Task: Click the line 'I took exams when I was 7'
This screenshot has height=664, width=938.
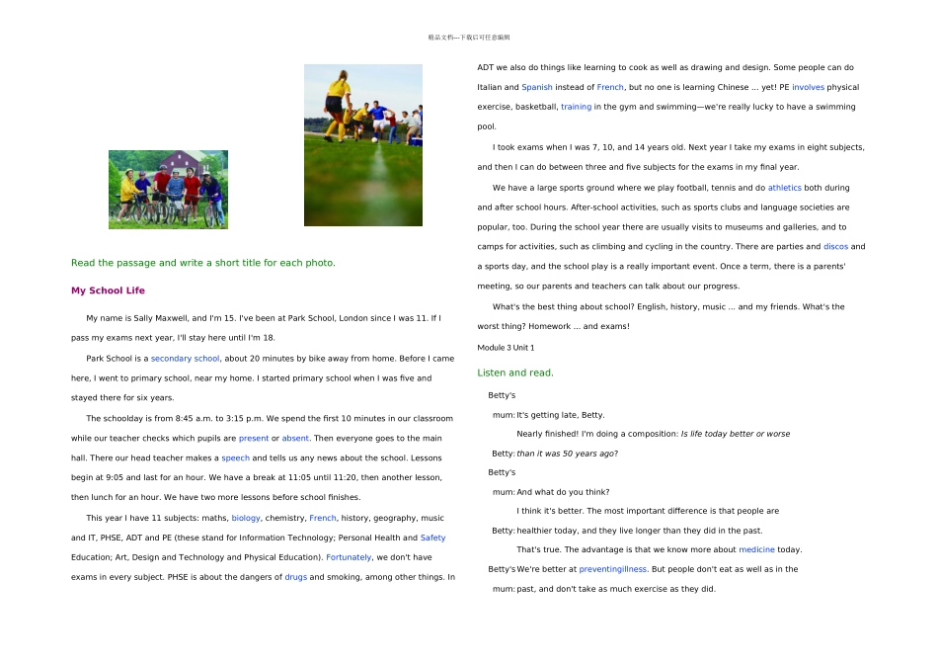Action: (x=678, y=147)
